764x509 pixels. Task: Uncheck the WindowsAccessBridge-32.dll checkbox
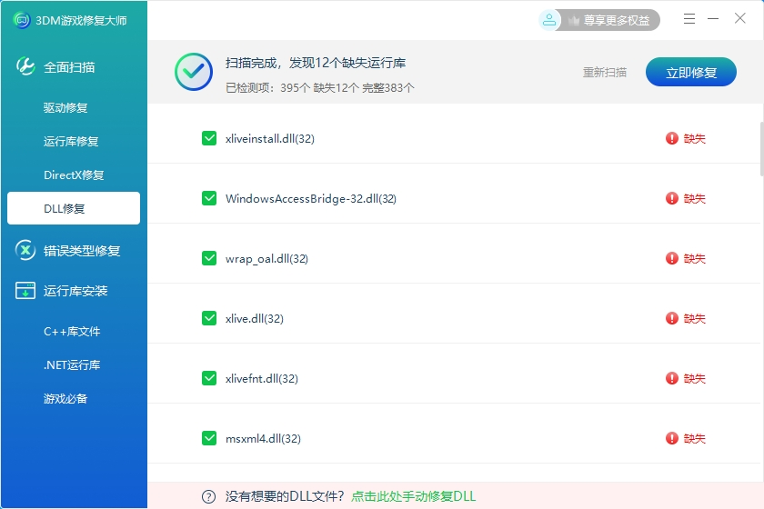tap(209, 198)
